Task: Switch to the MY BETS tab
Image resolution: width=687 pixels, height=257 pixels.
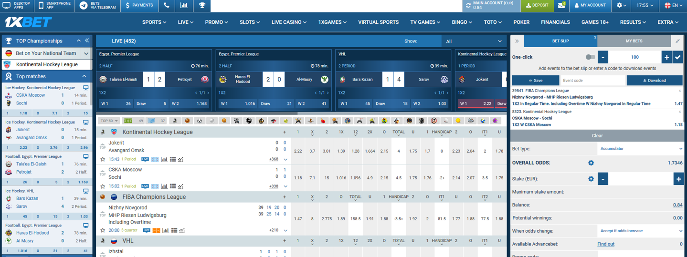Action: [634, 41]
